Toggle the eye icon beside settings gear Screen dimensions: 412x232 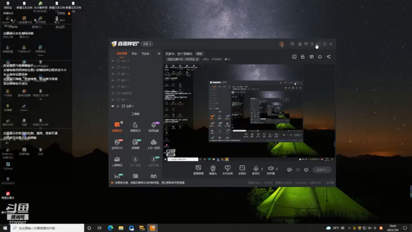tap(298, 169)
